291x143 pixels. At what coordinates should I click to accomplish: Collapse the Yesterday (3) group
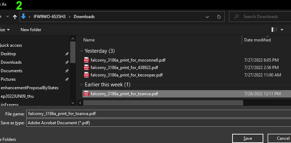[82, 51]
